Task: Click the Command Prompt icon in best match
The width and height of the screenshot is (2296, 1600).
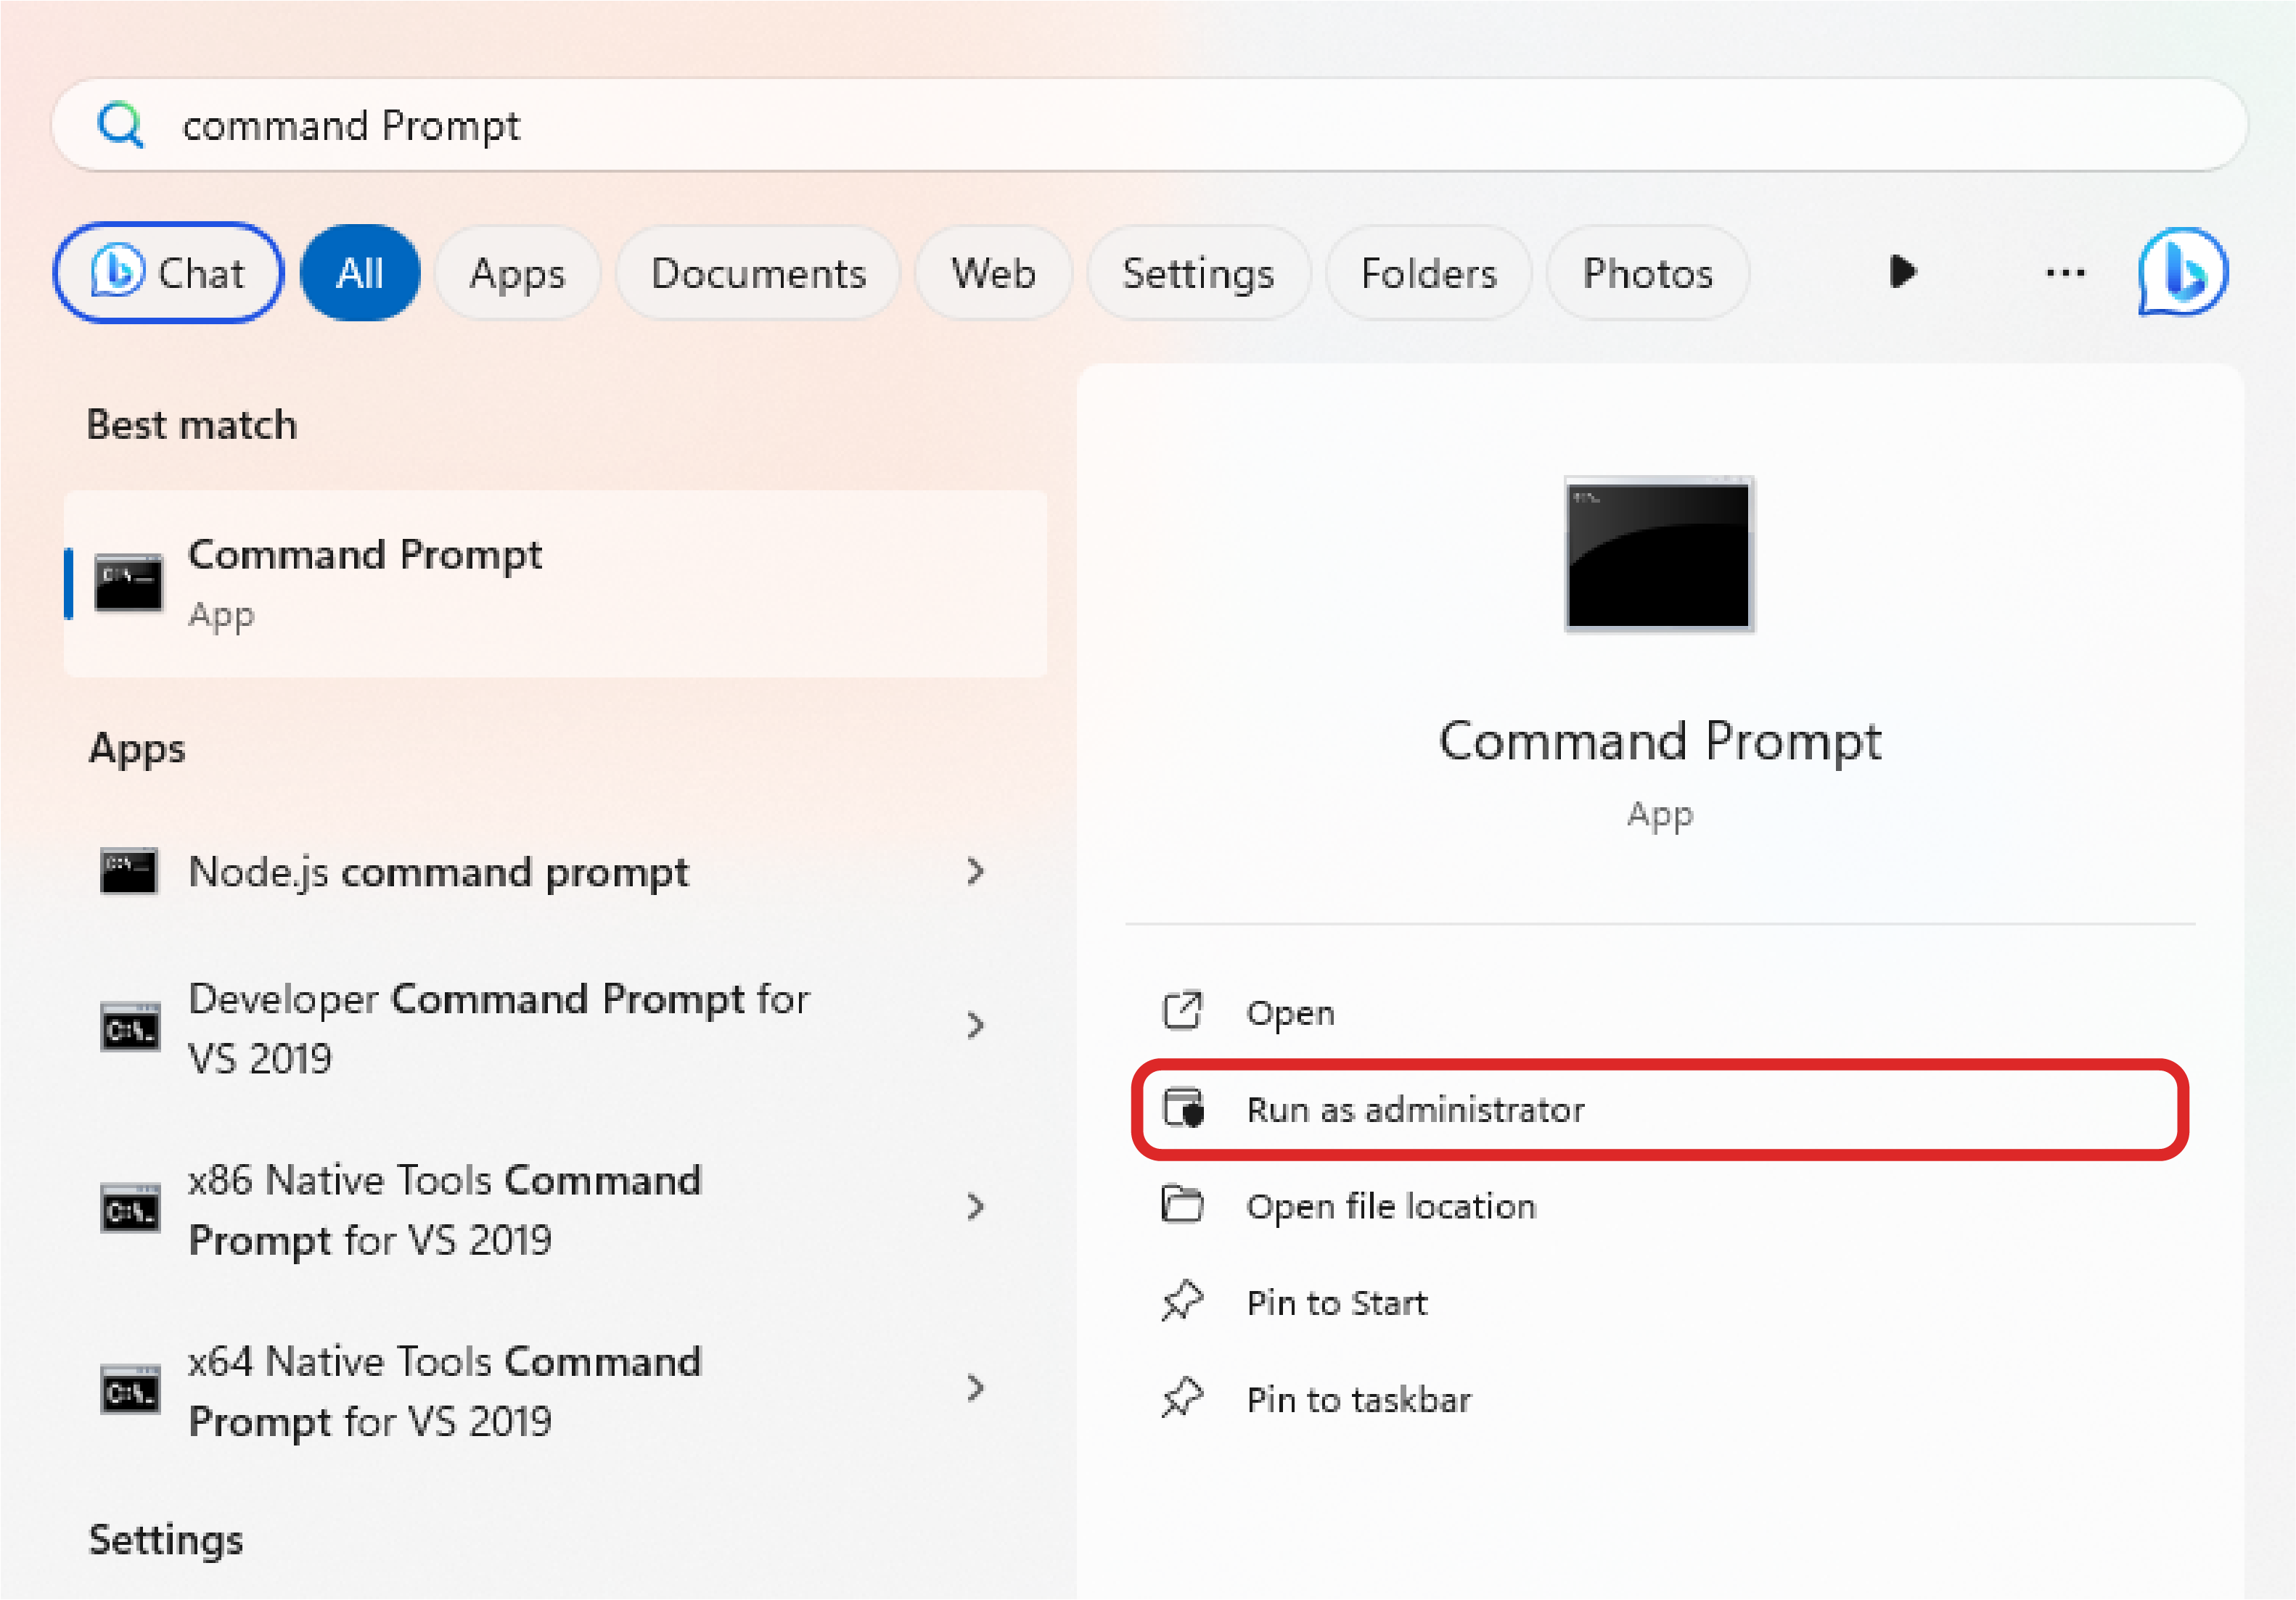Action: tap(128, 582)
